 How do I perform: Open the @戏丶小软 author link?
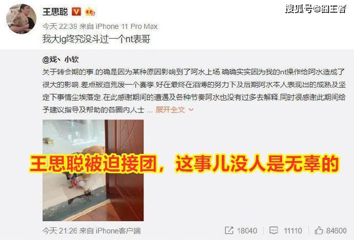(x=60, y=60)
